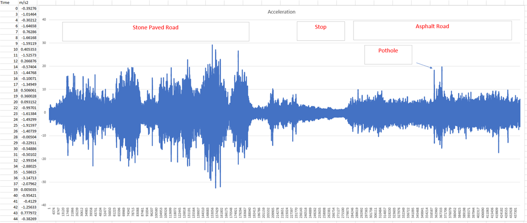Click the cell with value -0.39276

pyautogui.click(x=28, y=8)
